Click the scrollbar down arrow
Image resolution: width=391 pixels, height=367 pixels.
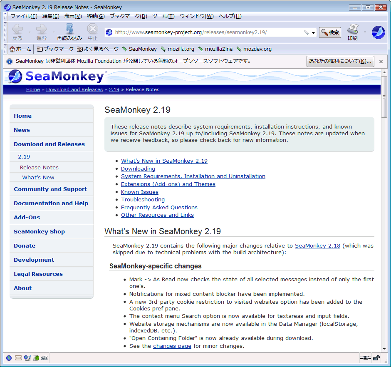pyautogui.click(x=384, y=349)
